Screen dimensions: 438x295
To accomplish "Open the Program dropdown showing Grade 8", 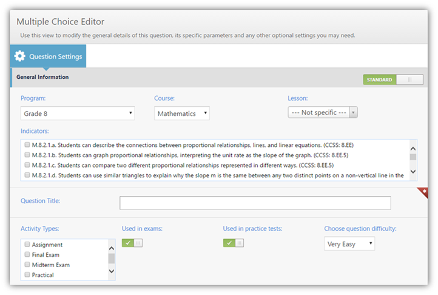I will coord(78,114).
